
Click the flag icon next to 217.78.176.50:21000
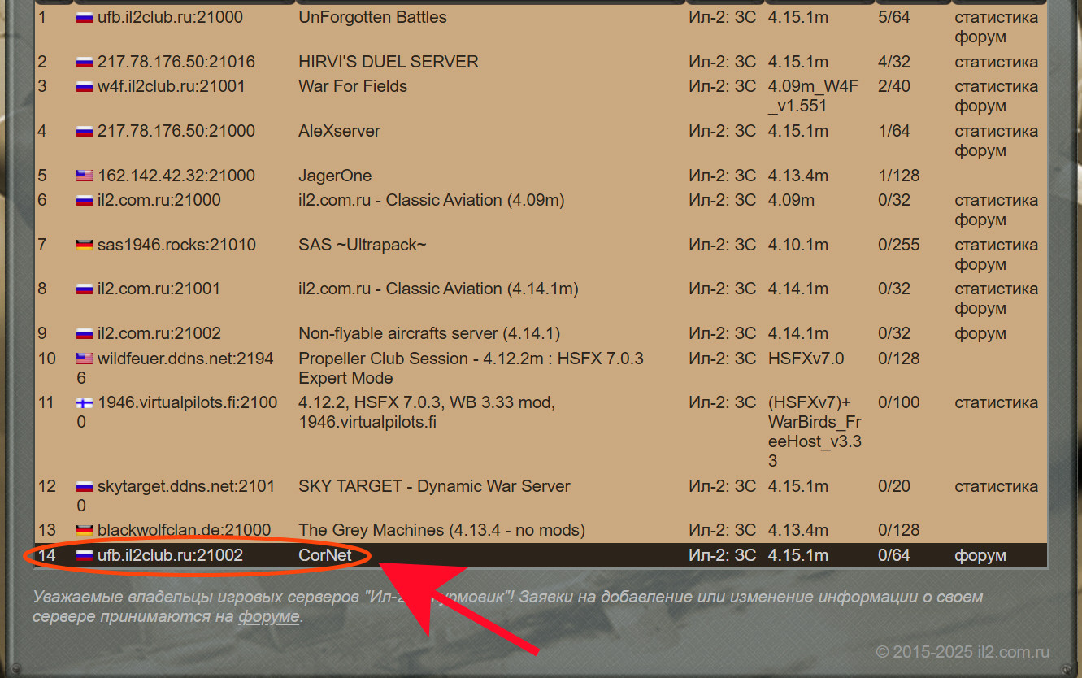85,131
